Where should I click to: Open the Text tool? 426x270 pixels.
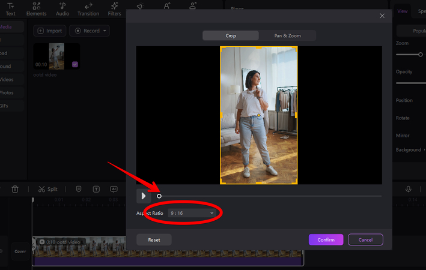pyautogui.click(x=10, y=8)
